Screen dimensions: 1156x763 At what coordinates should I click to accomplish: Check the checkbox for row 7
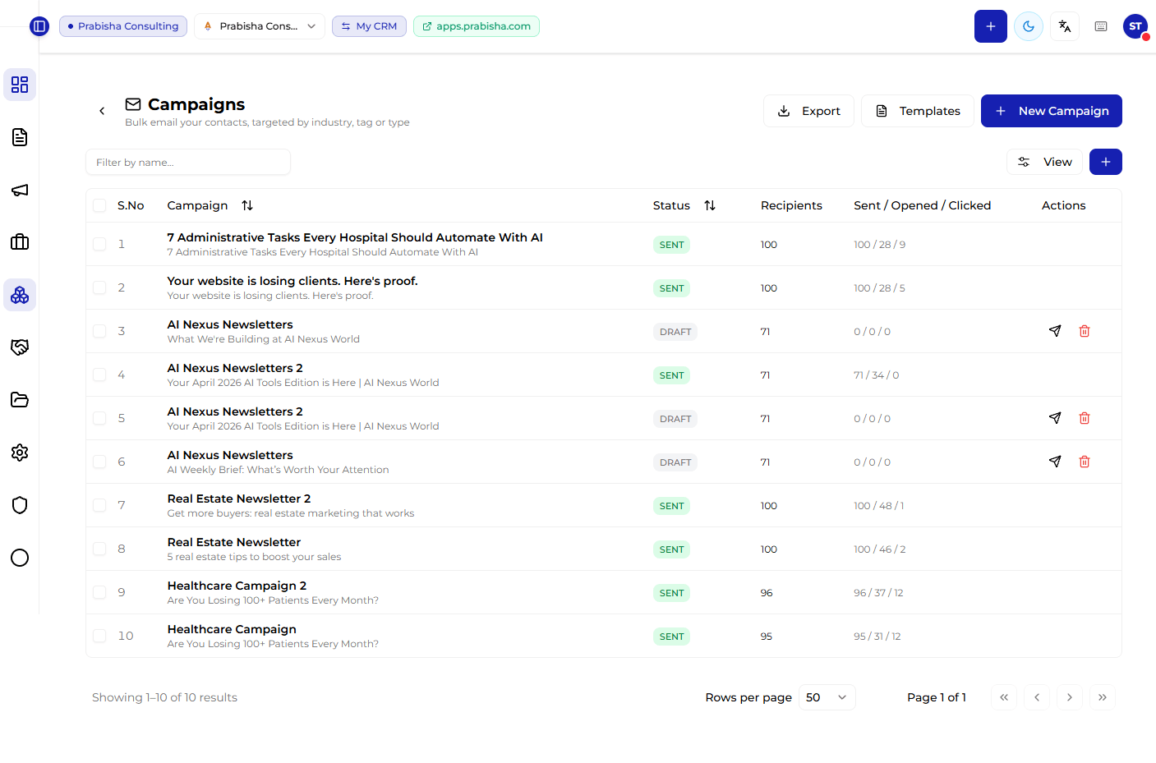[99, 505]
